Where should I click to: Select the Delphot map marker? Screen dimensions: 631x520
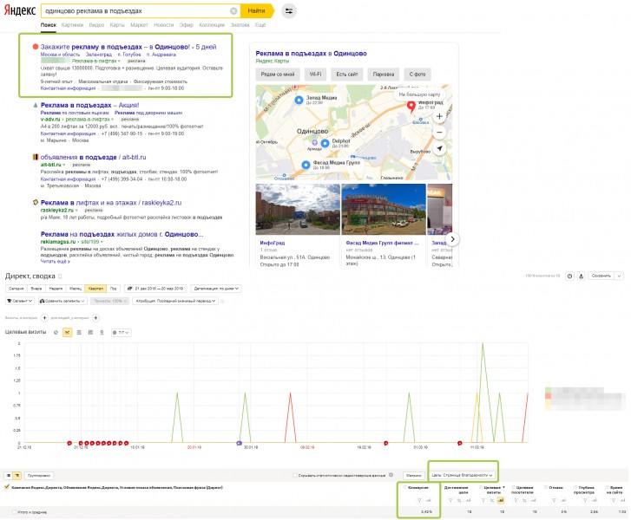click(x=325, y=143)
